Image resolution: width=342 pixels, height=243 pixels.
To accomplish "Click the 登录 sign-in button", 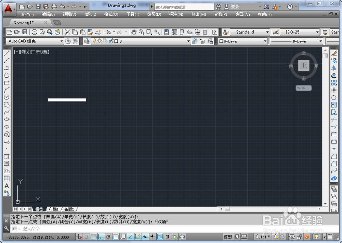I will (232, 7).
